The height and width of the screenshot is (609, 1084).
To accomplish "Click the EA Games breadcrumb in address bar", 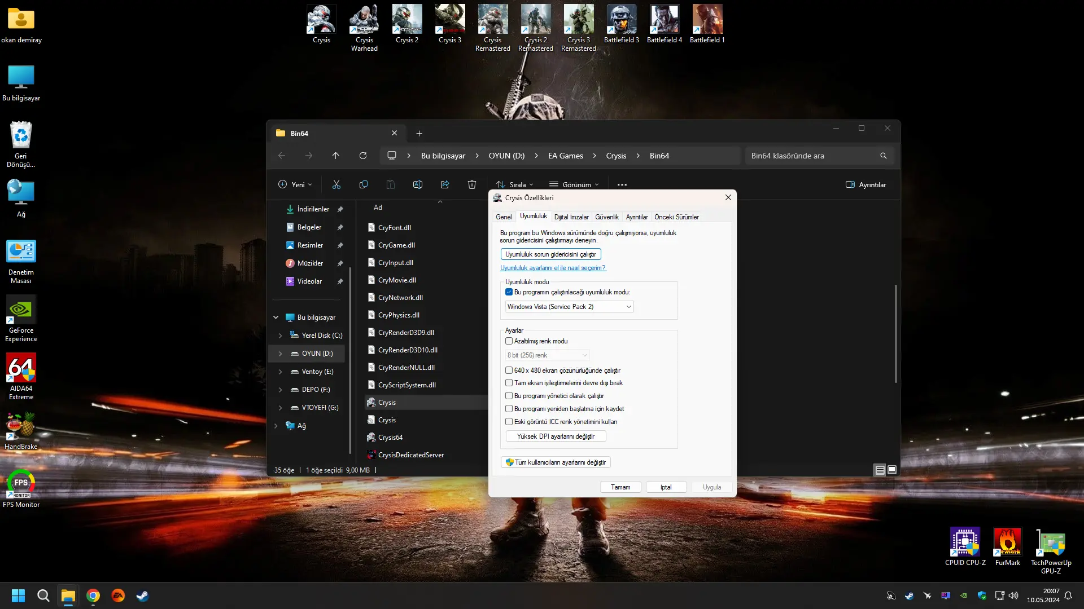I will (x=565, y=156).
